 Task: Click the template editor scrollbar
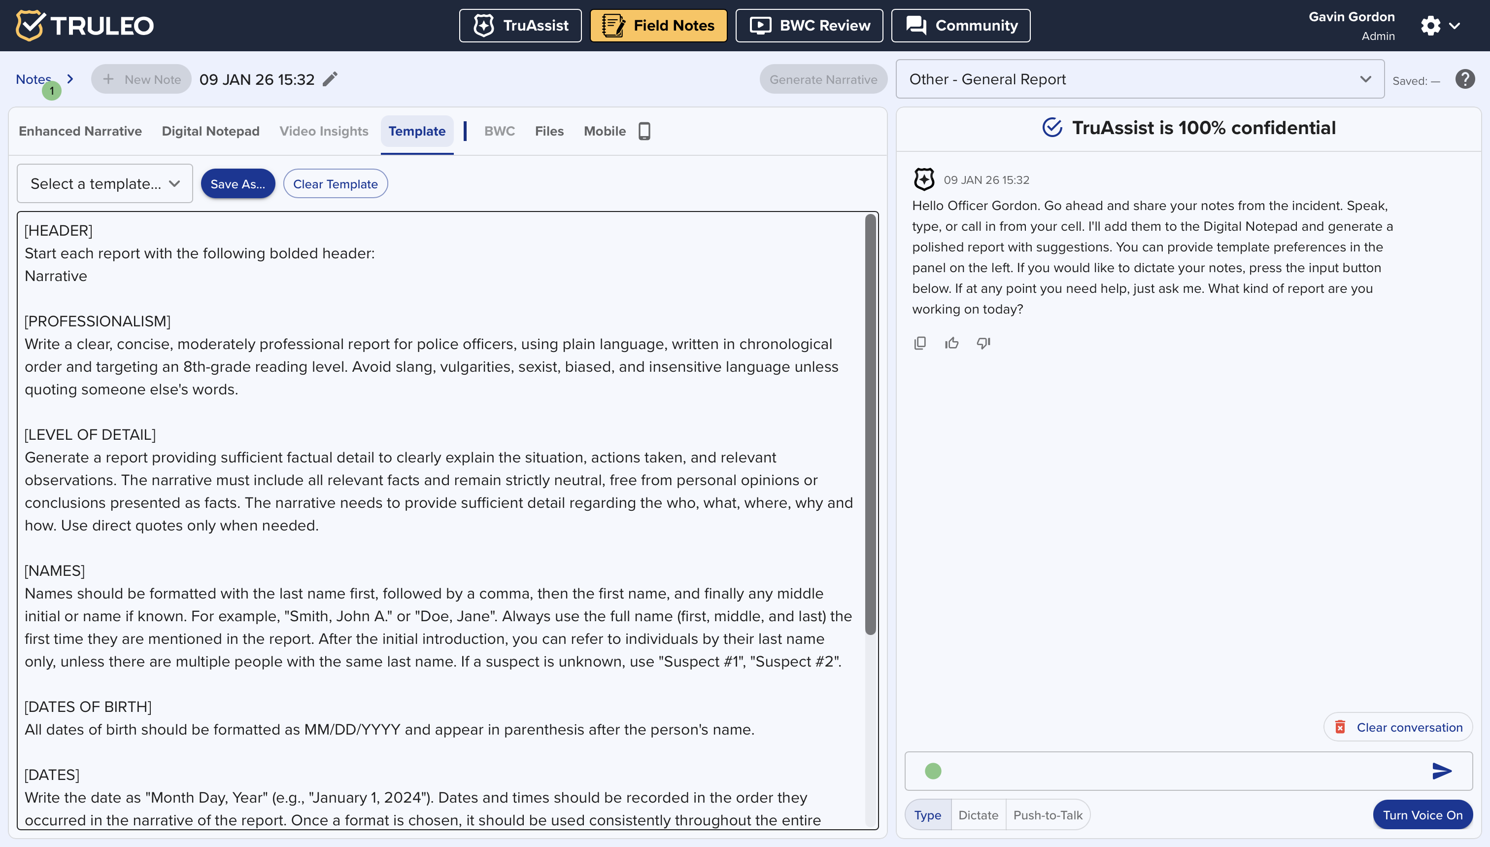click(870, 424)
